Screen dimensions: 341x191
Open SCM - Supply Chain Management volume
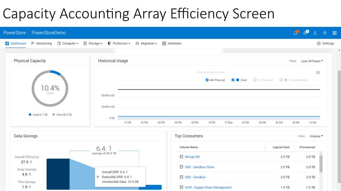pyautogui.click(x=208, y=187)
